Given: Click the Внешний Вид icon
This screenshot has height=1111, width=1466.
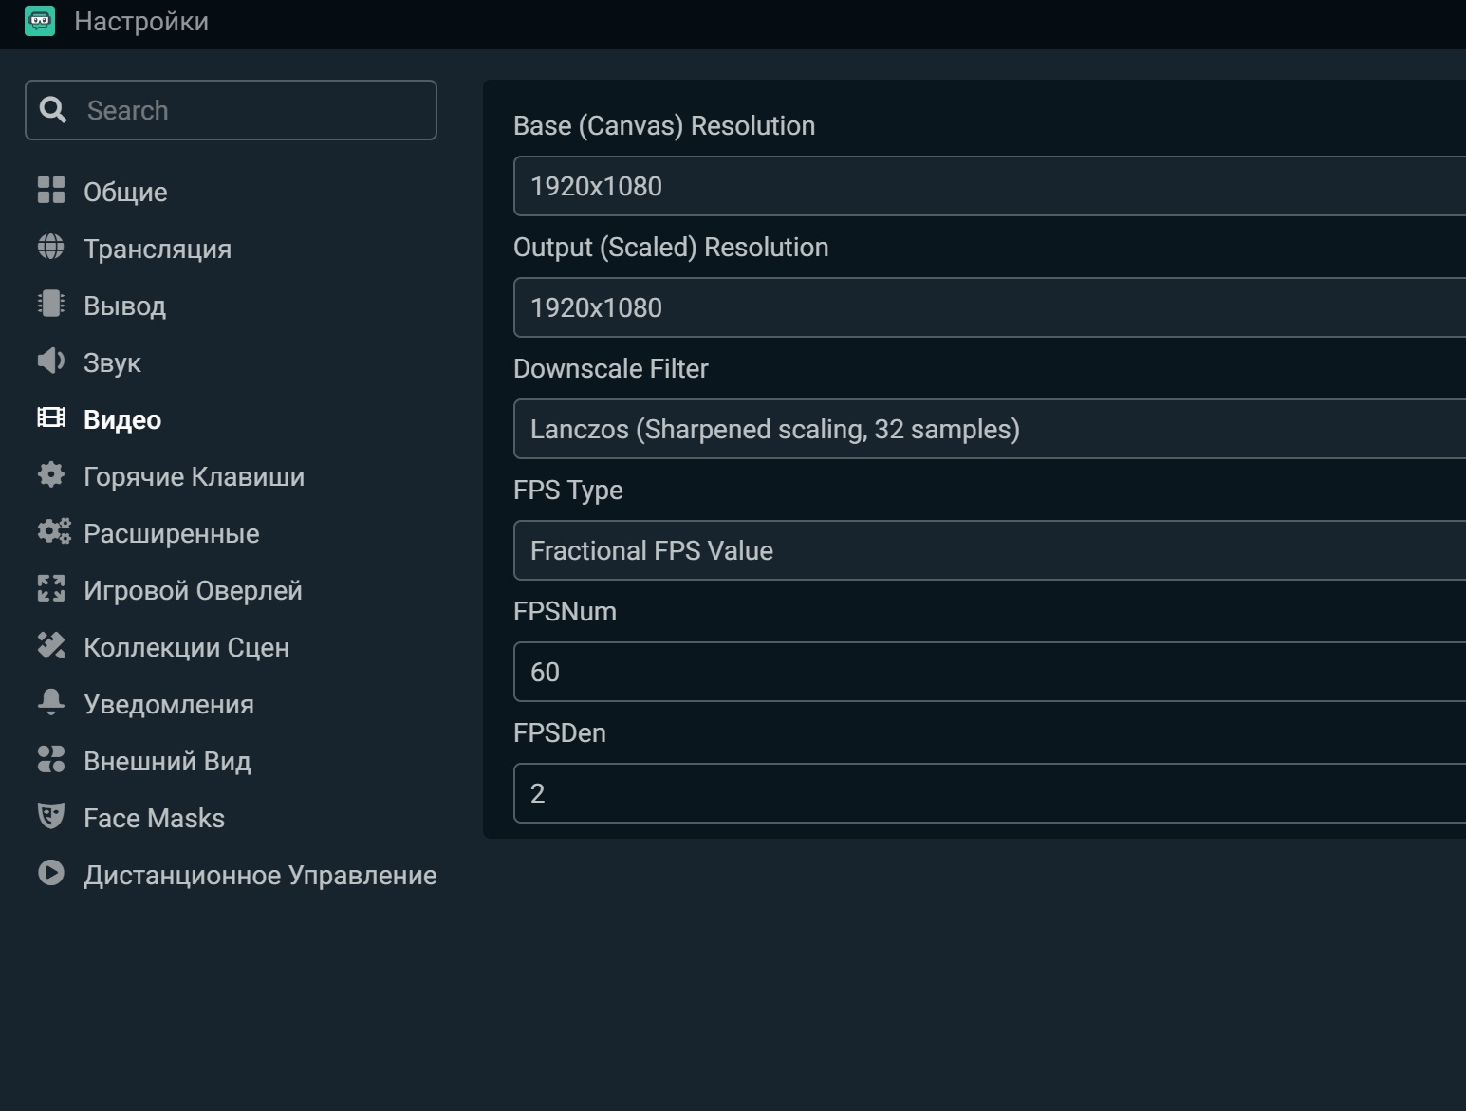Looking at the screenshot, I should [51, 759].
